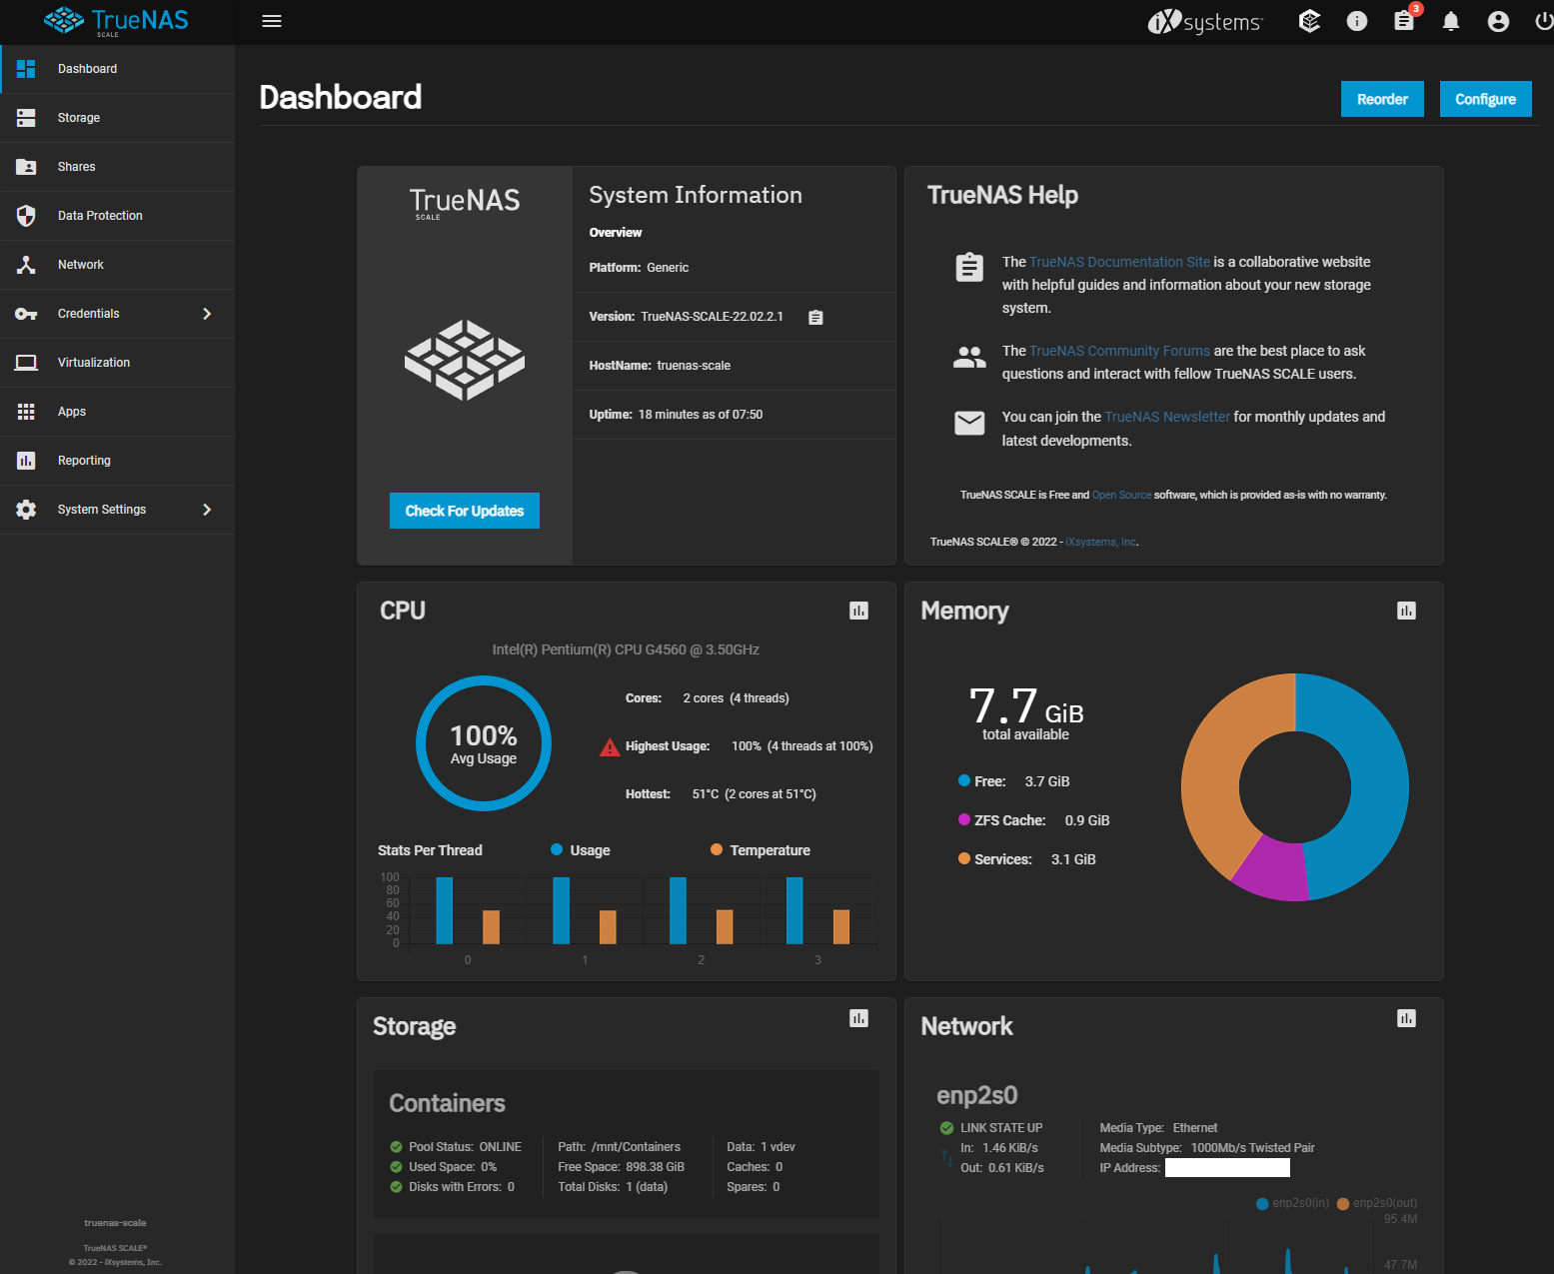Open Storage reports chart icon

[858, 1018]
